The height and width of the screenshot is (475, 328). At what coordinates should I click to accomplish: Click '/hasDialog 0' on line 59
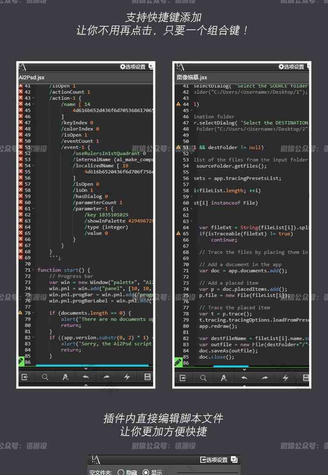click(91, 196)
